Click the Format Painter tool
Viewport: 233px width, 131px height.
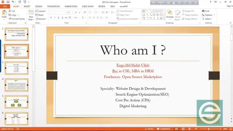click(x=17, y=19)
